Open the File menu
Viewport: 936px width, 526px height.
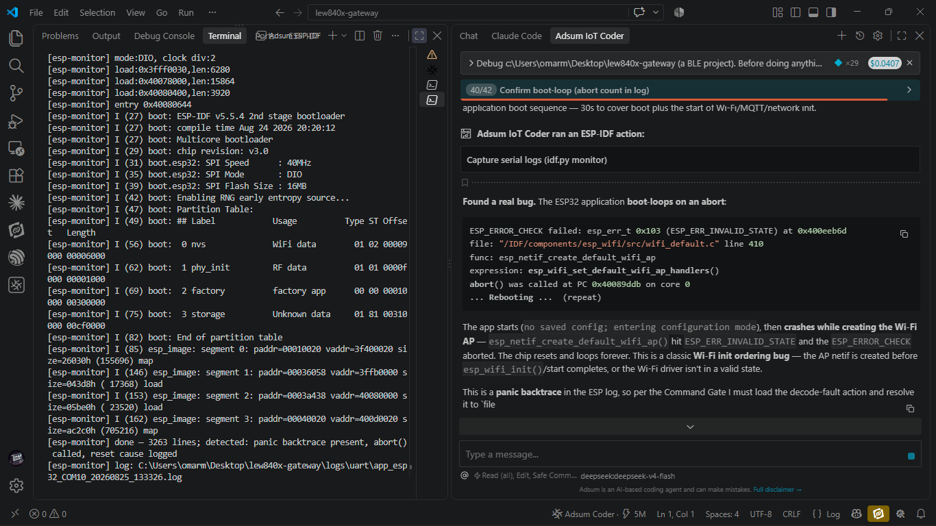36,12
